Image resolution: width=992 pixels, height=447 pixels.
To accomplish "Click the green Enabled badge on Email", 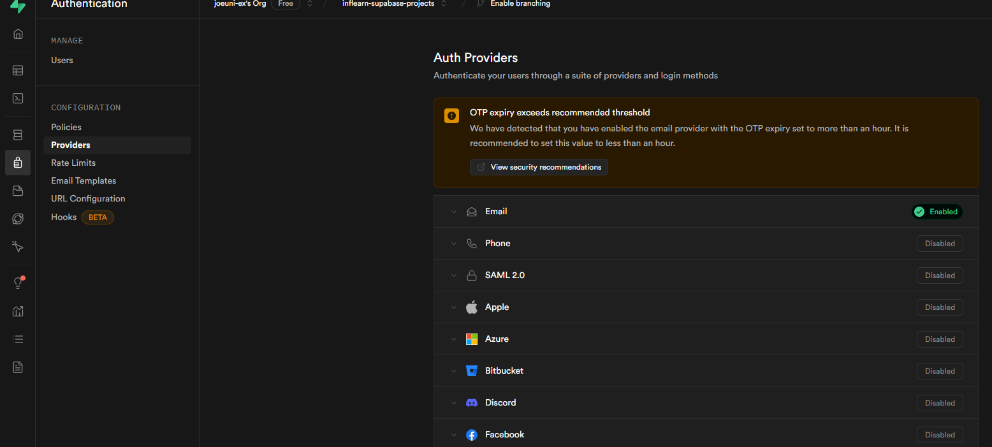I will tap(937, 212).
